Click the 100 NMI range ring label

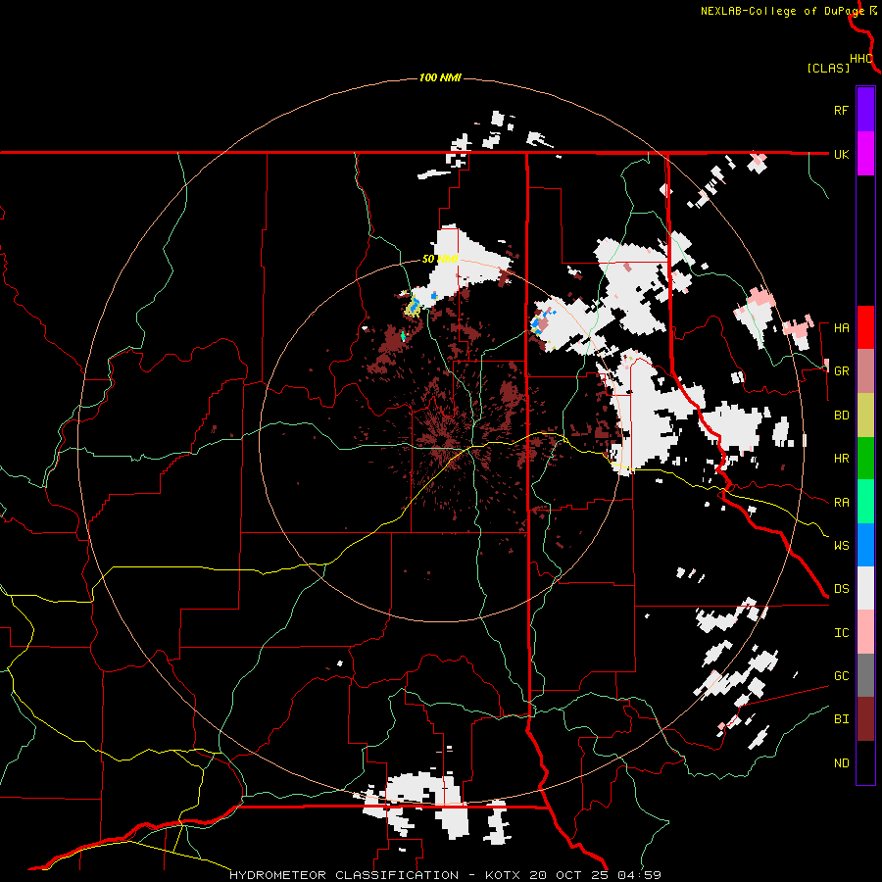[440, 77]
